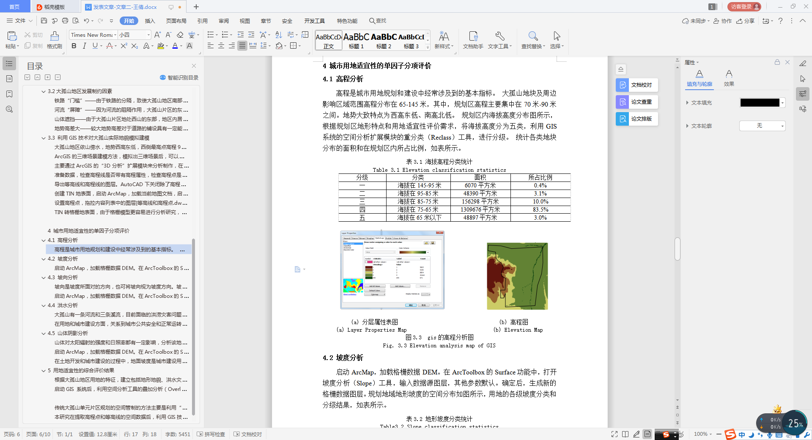Open the 文件 menu
Screen dimensions: 812x440
pos(19,21)
